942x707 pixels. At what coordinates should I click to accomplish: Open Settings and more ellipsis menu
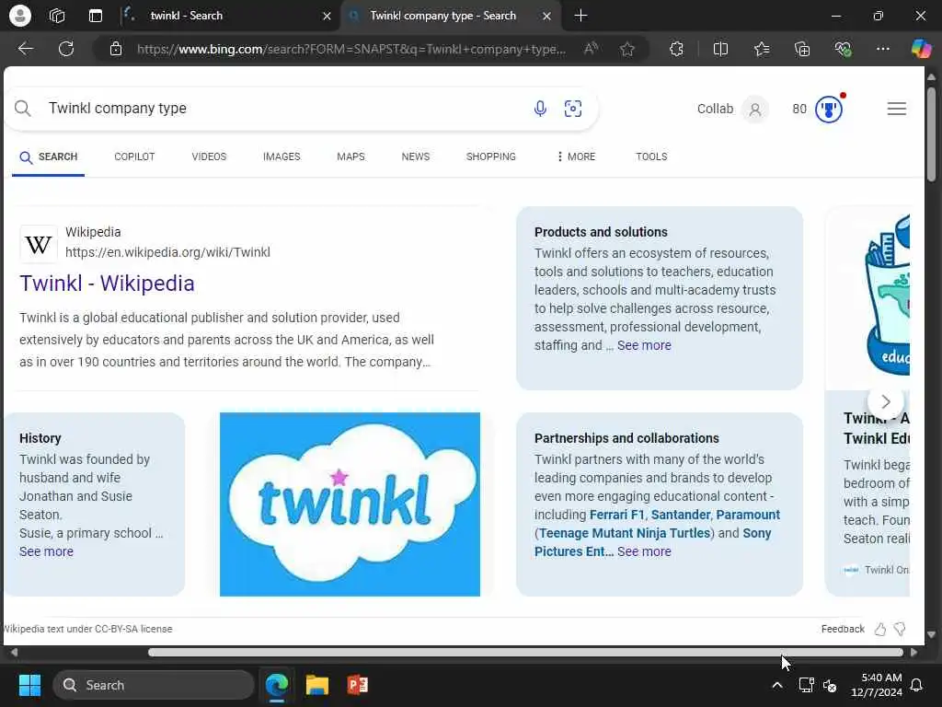tap(882, 49)
